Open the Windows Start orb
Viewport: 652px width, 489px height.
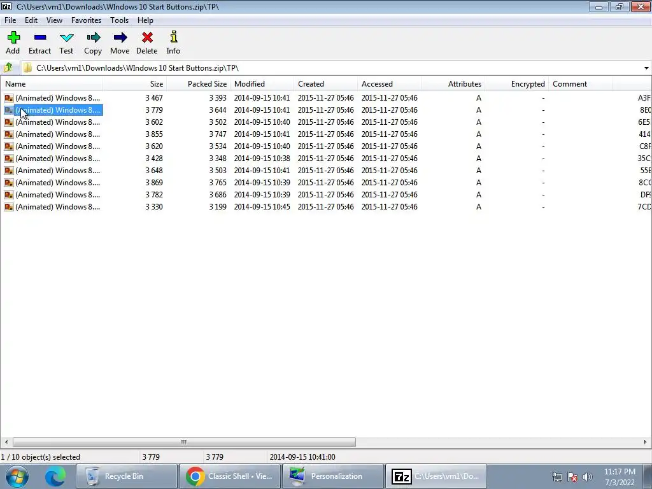17,476
